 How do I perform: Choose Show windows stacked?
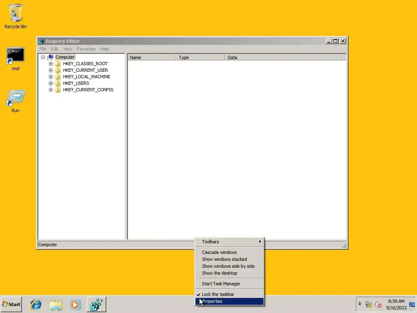(230, 259)
